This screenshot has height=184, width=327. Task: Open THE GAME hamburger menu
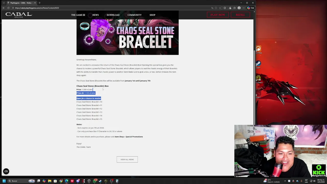(x=78, y=15)
